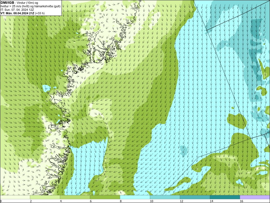Click the 6–8 m/s dark green legend band
Image resolution: width=270 pixels, height=203 pixels.
(x=105, y=197)
